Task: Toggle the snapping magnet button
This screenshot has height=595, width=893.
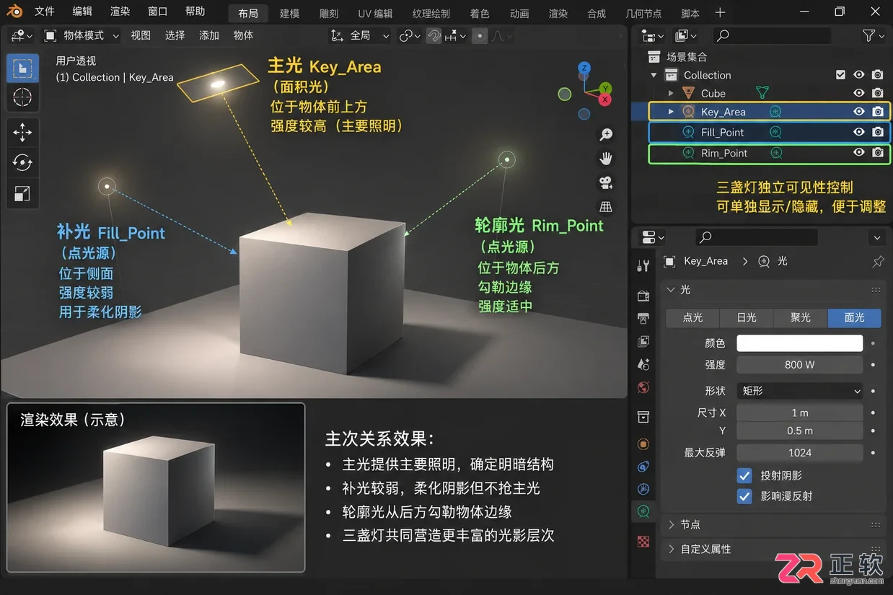Action: tap(434, 35)
